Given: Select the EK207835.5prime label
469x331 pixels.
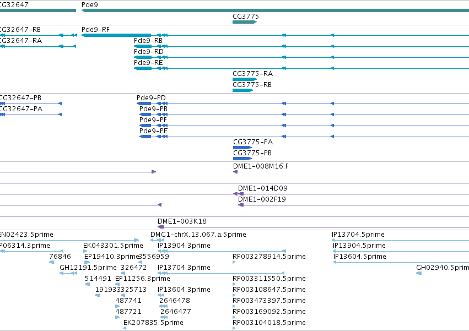Looking at the screenshot, I should (x=153, y=323).
